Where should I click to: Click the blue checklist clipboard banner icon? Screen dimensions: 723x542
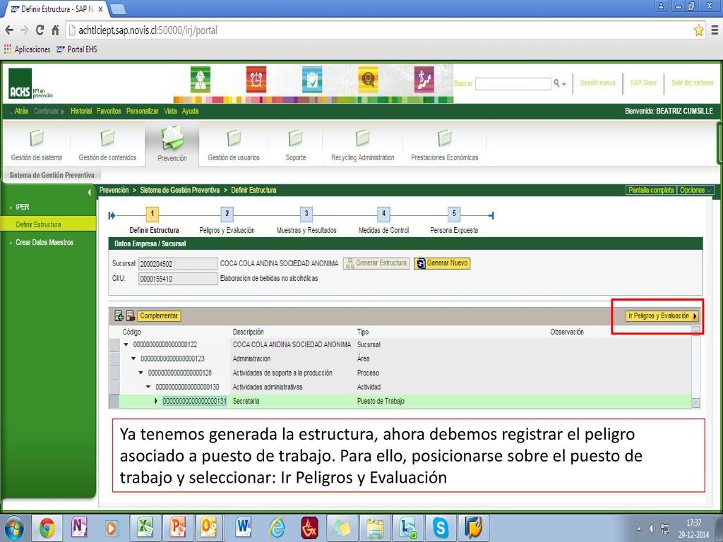312,80
